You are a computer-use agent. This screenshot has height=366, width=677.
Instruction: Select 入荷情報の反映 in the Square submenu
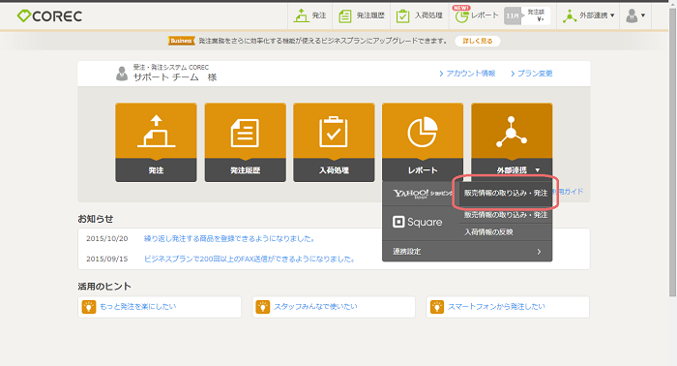point(506,232)
